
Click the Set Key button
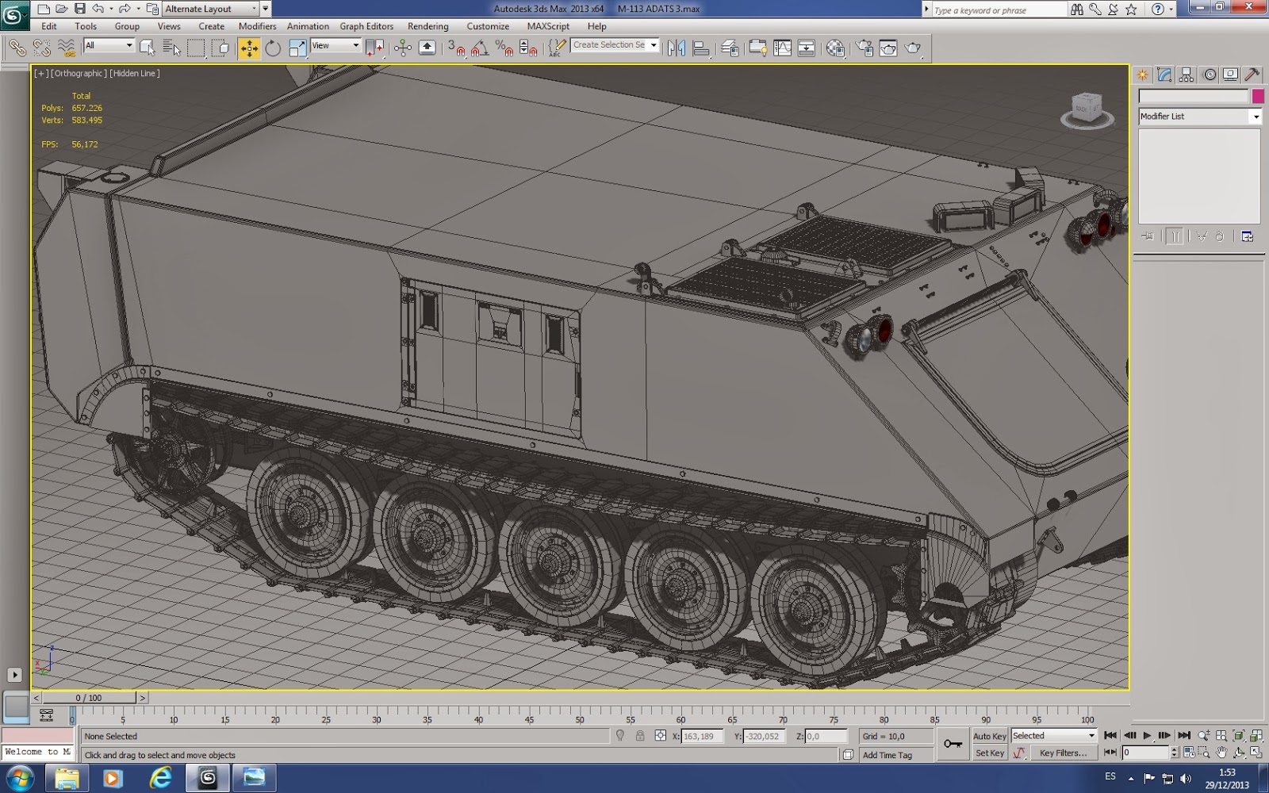[989, 752]
